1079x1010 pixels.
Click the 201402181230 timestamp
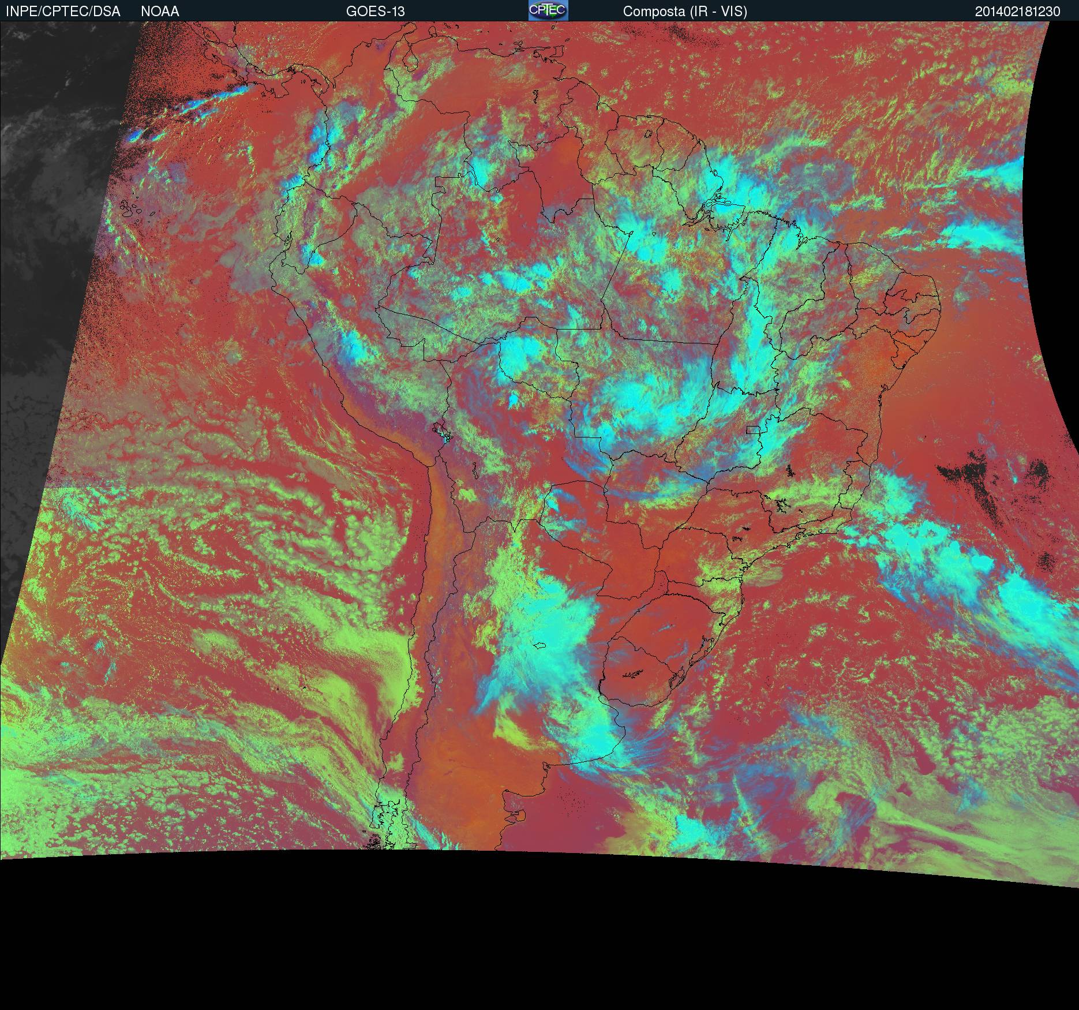coord(1018,12)
